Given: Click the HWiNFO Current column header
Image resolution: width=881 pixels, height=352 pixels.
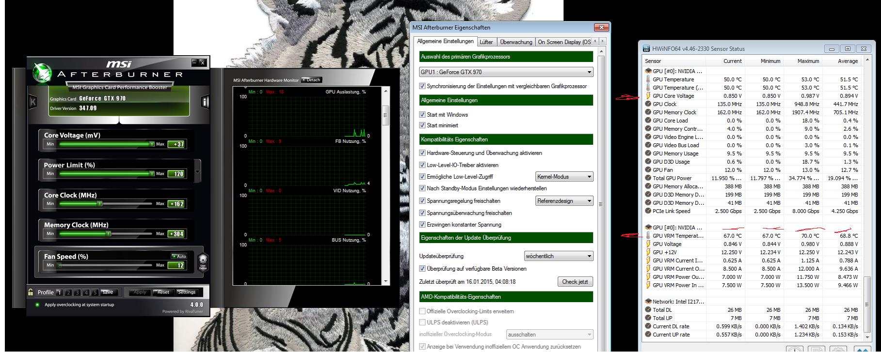Looking at the screenshot, I should click(725, 61).
